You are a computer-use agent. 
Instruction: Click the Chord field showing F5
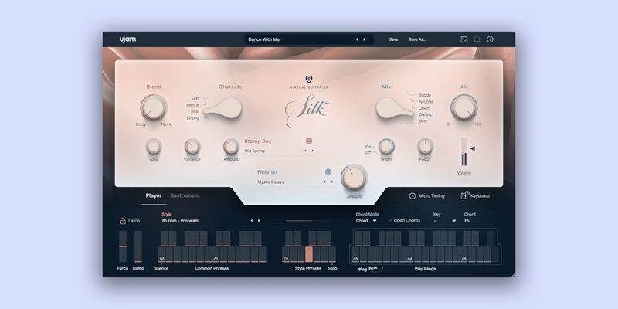[x=467, y=221]
